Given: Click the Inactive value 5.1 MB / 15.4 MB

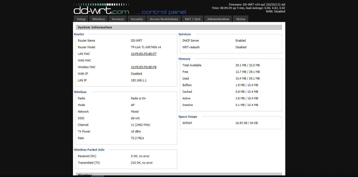Looking at the screenshot, I should [247, 105].
